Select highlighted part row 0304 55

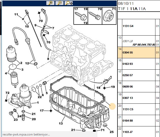pos(138,52)
